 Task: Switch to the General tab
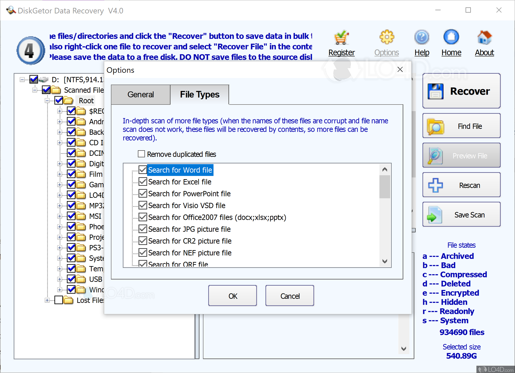click(141, 95)
